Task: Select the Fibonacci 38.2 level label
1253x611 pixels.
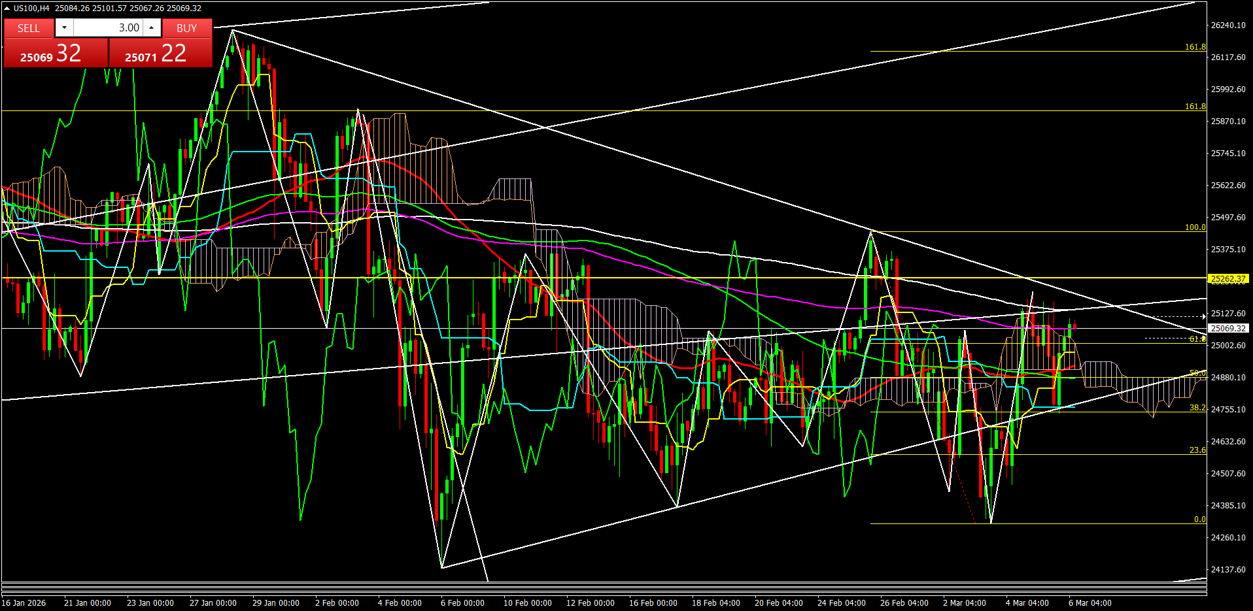Action: pos(1197,407)
